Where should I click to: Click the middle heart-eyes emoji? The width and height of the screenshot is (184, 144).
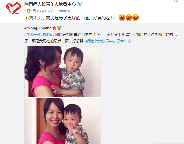pos(129,18)
